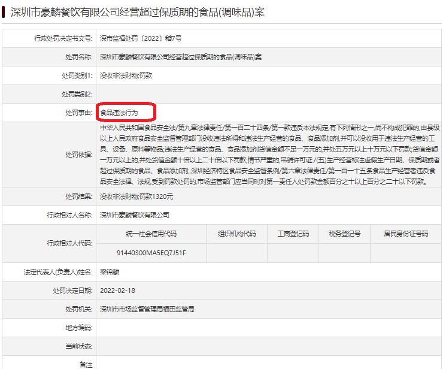Click the document number 深市监福处罚〔2022〕稽7号
443x369 pixels.
[x=141, y=38]
